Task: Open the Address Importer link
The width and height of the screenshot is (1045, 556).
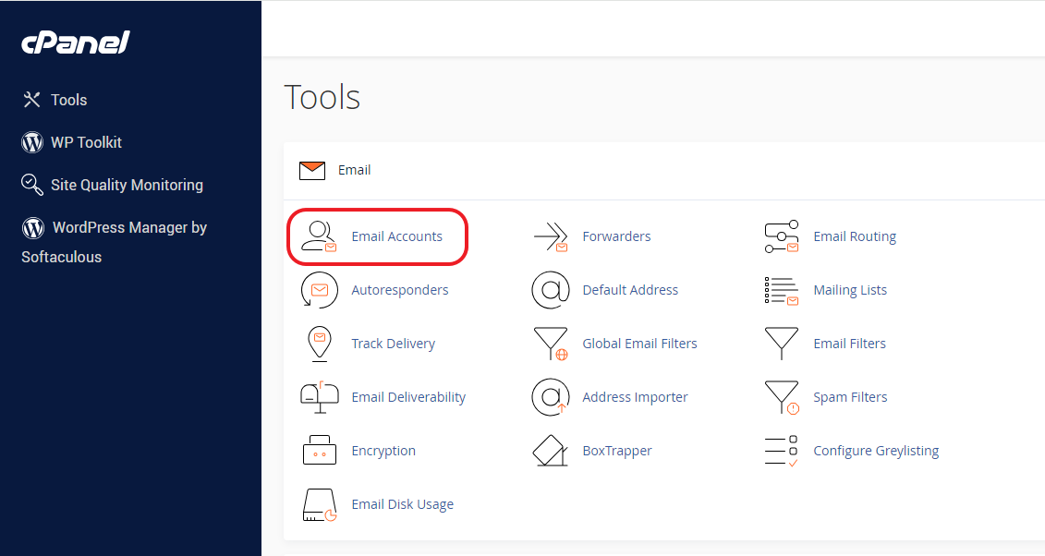Action: click(635, 397)
